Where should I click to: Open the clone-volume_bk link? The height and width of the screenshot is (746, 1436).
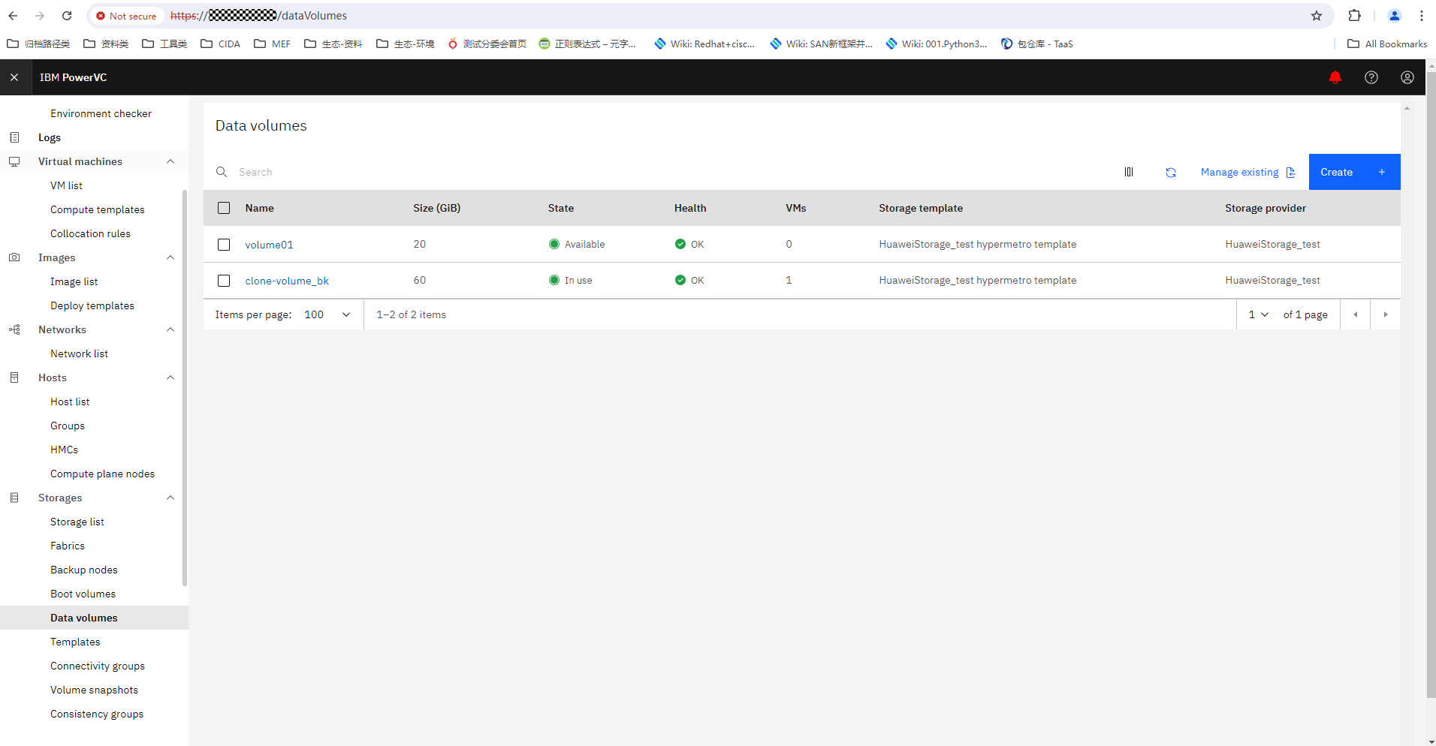pyautogui.click(x=287, y=281)
